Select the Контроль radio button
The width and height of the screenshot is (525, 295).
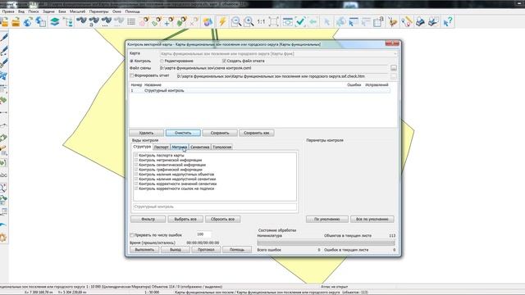131,61
